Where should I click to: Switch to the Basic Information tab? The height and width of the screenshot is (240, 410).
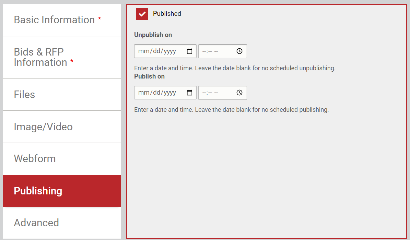pos(62,20)
